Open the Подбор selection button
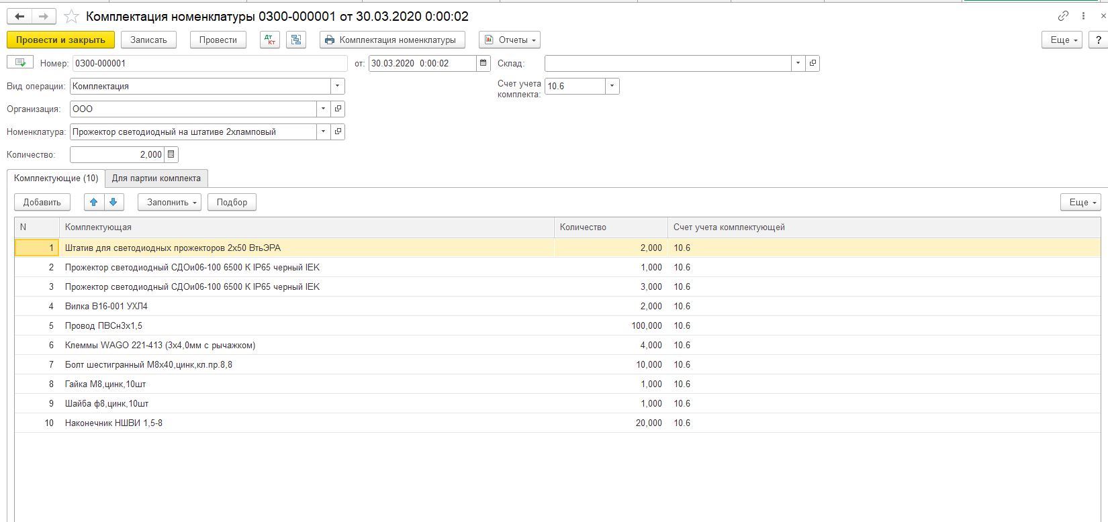This screenshot has height=522, width=1108. point(232,202)
